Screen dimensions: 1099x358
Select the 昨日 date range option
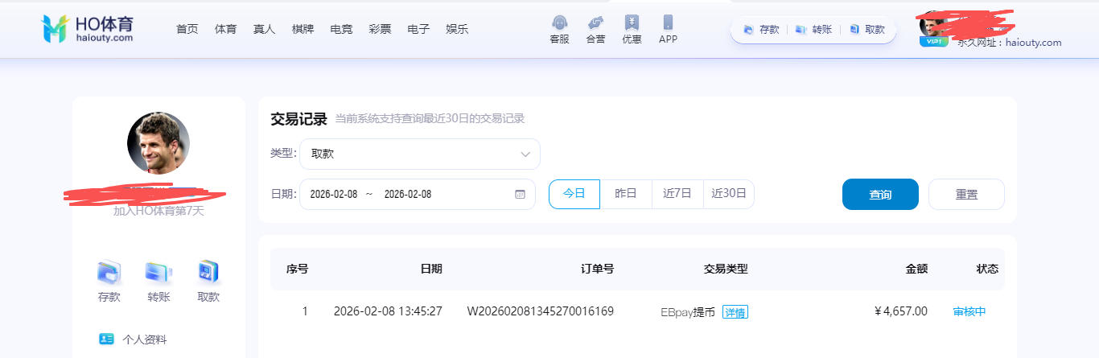626,194
